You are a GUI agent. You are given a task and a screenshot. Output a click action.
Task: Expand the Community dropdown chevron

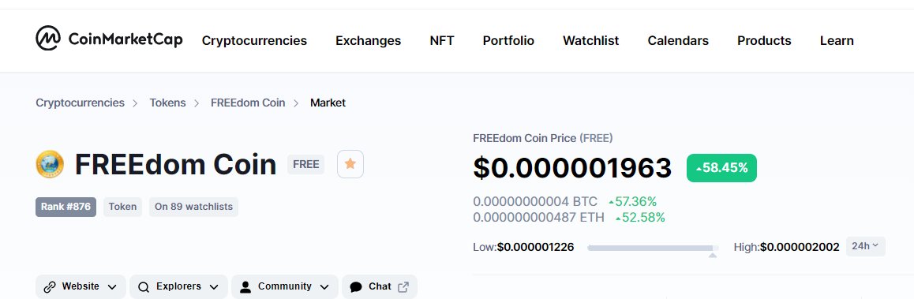tap(324, 287)
